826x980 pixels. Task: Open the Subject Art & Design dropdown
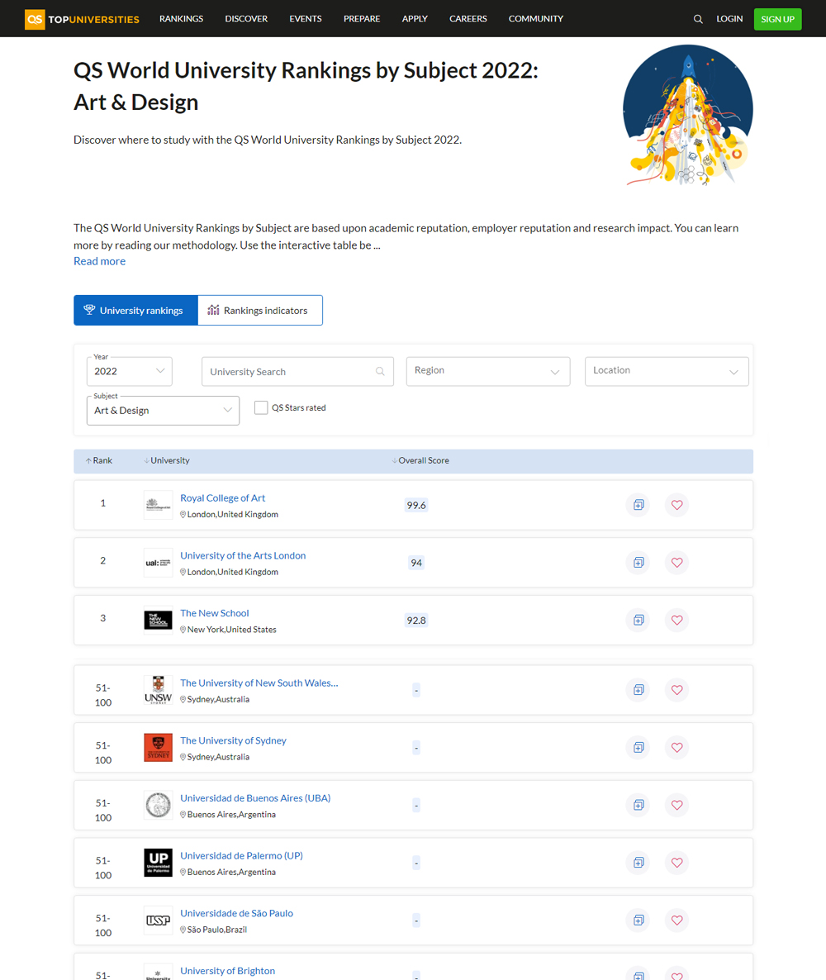(163, 411)
